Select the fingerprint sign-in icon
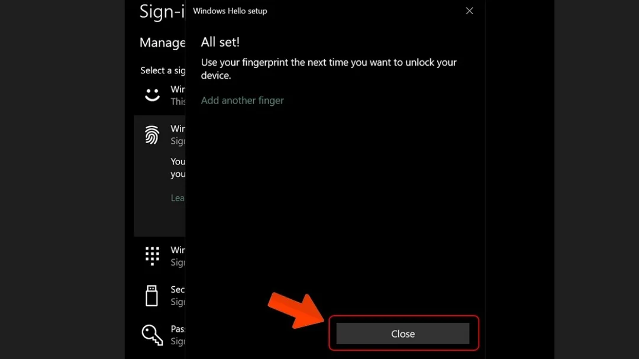This screenshot has height=359, width=639. [152, 135]
